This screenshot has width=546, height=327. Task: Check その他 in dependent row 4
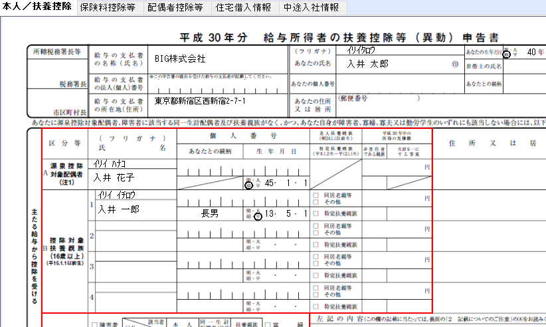pyautogui.click(x=316, y=294)
